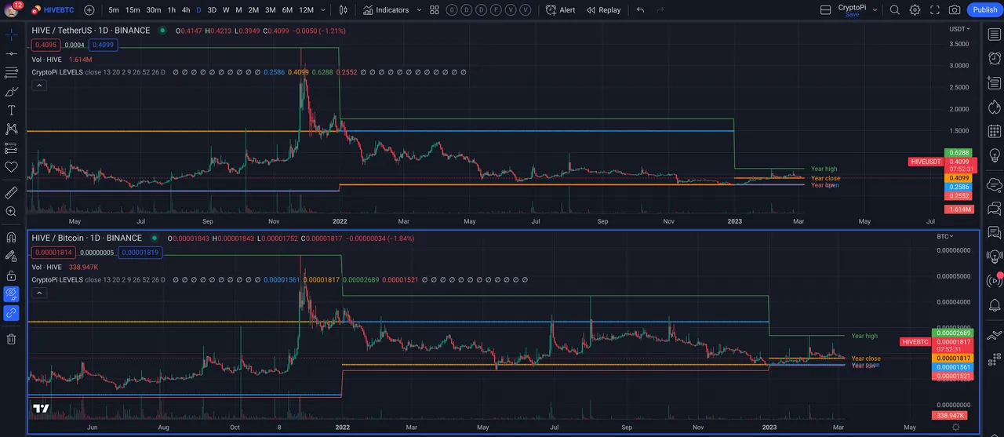Image resolution: width=1004 pixels, height=437 pixels.
Task: Select the W weekly timeframe
Action: pos(226,10)
